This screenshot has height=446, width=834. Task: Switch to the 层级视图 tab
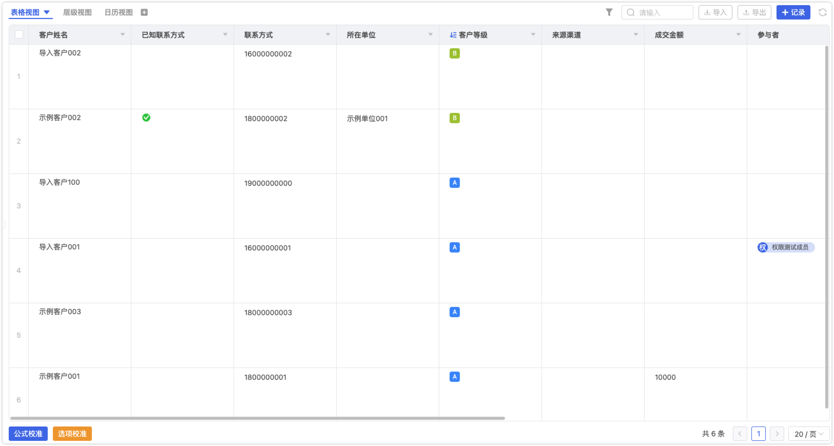[77, 12]
